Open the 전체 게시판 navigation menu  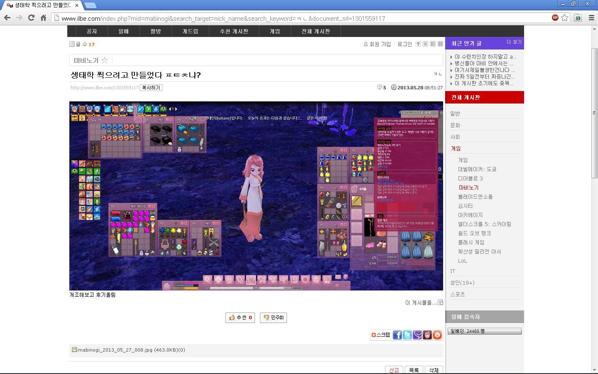coord(316,31)
